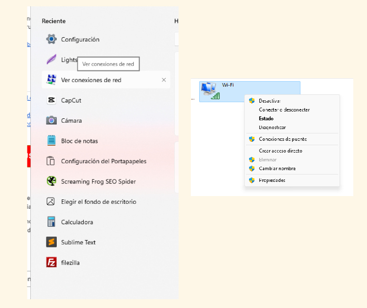The height and width of the screenshot is (308, 367).
Task: Click the Ver conexiones de red label
Action: [91, 80]
